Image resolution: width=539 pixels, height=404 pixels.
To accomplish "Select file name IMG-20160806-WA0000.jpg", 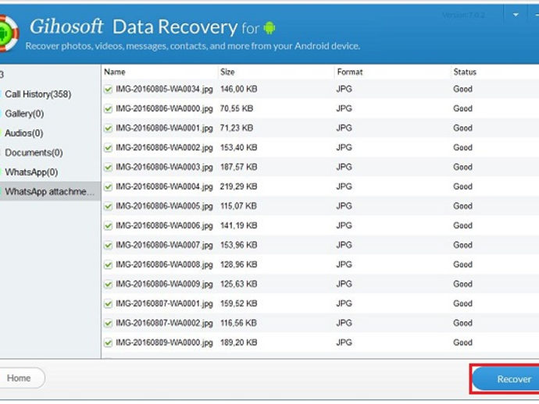I will click(164, 109).
